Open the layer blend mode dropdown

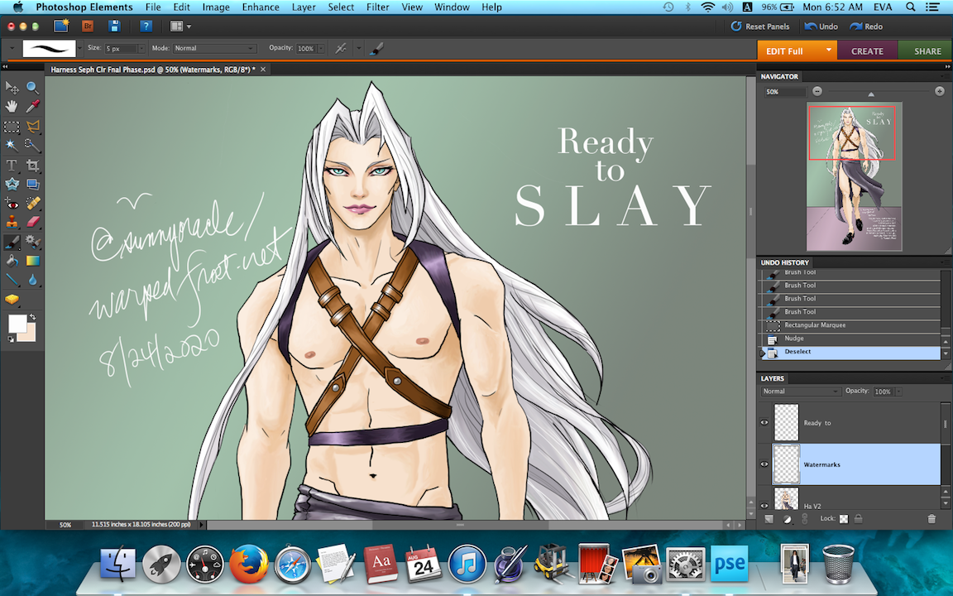(800, 392)
